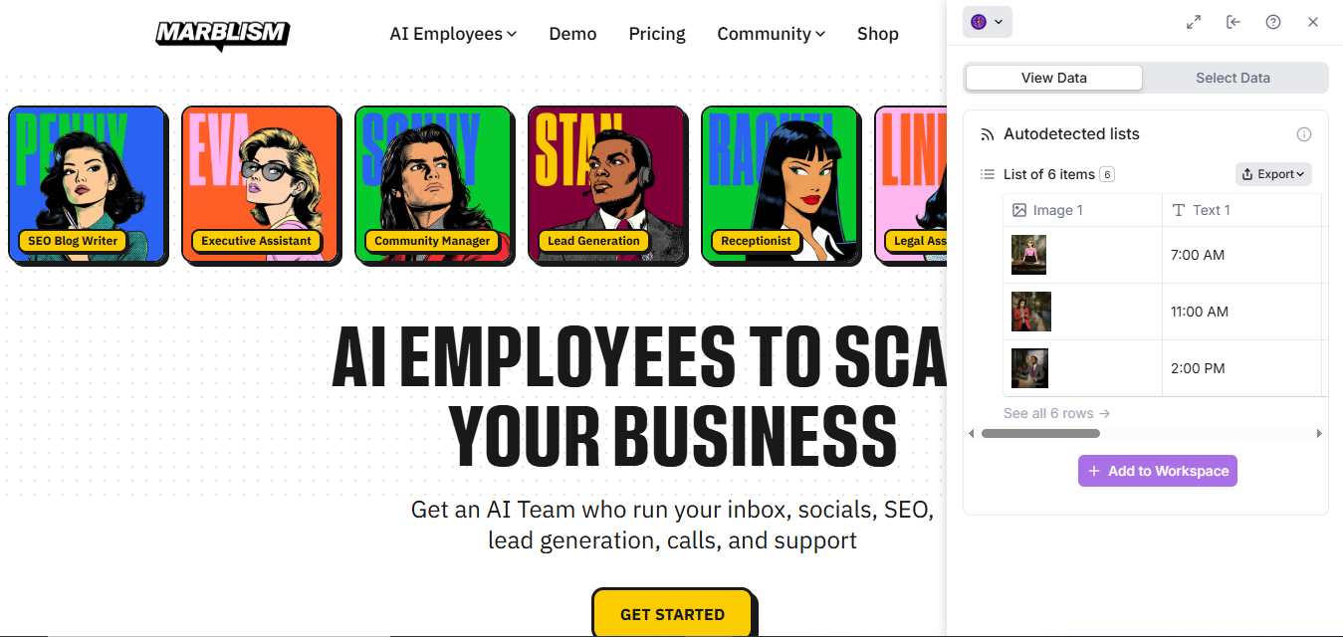Click the dock panel side icon
Viewport: 1343px width, 637px height.
(1233, 22)
